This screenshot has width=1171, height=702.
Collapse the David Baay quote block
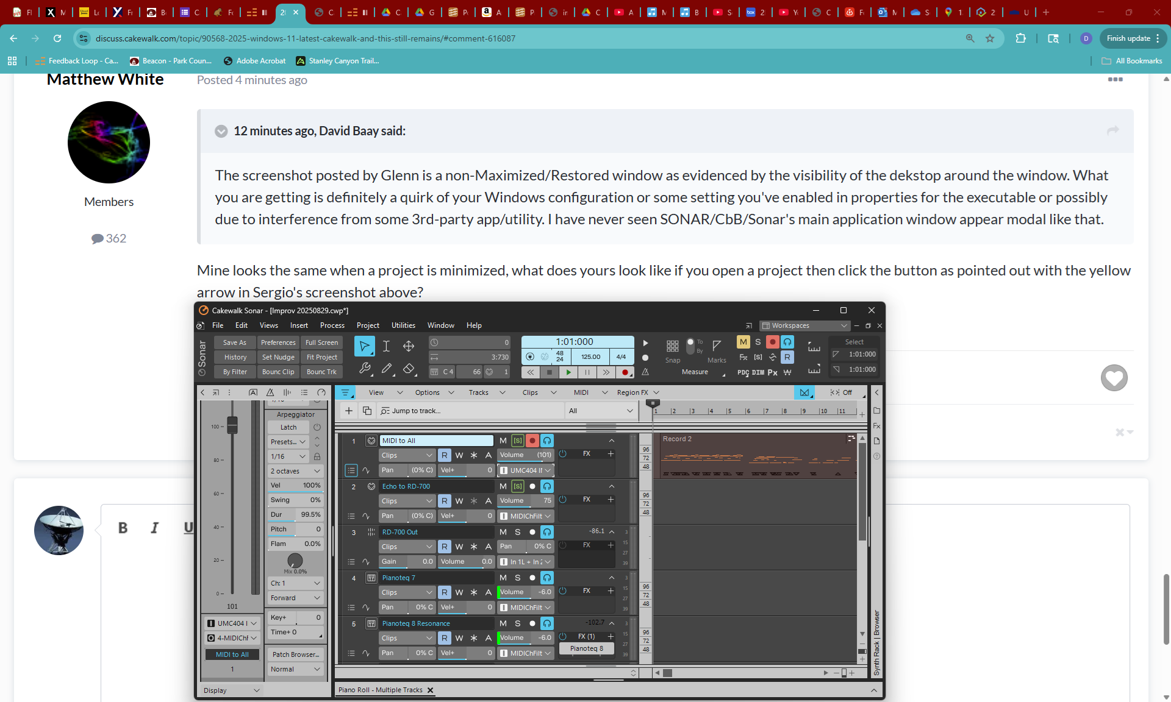(x=221, y=131)
